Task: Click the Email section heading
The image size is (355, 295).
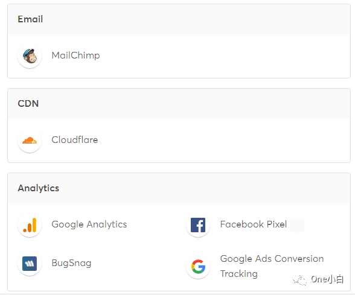Action: coord(30,19)
